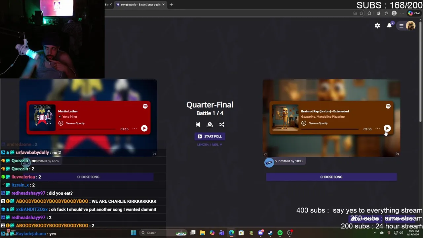The width and height of the screenshot is (423, 238).
Task: Open Discord from the taskbar
Action: [x=260, y=233]
